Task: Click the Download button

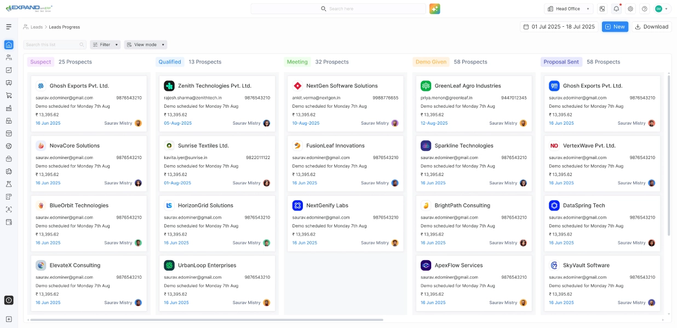Action: point(651,27)
